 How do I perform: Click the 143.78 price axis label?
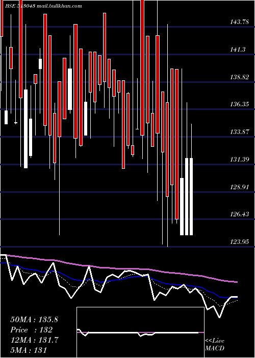pos(239,22)
